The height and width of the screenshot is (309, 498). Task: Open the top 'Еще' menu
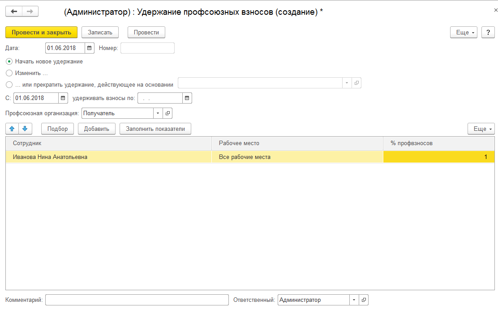pyautogui.click(x=464, y=32)
